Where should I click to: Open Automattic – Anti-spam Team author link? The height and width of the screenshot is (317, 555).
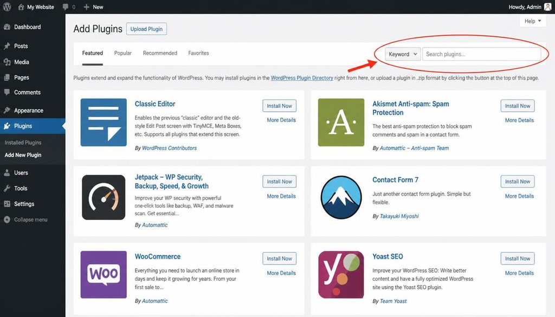[414, 148]
